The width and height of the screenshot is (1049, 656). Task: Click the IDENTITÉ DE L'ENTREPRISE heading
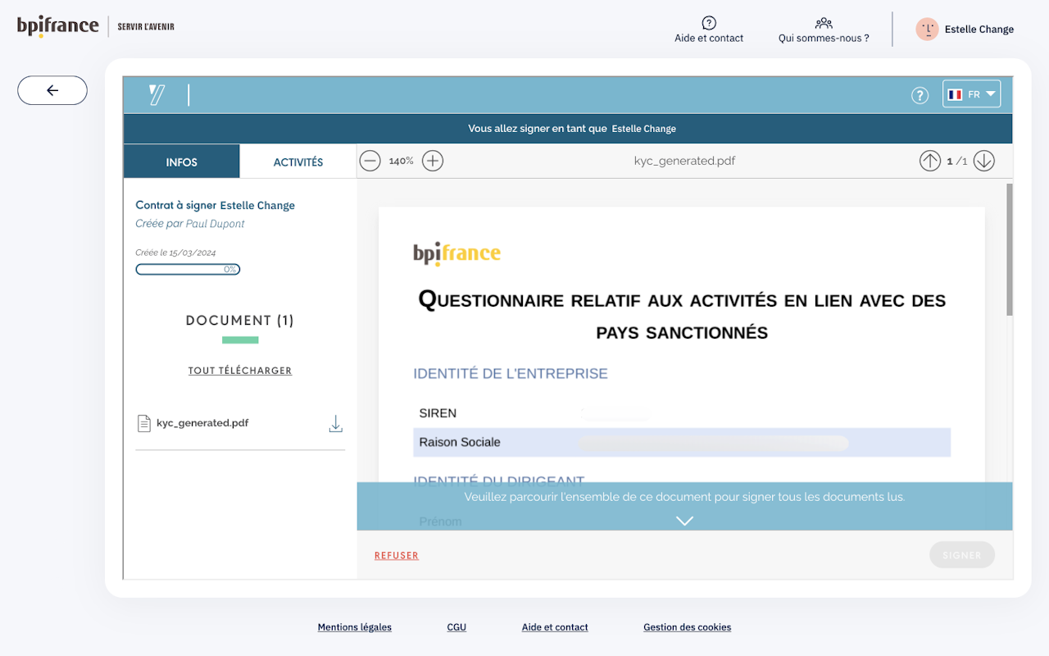point(511,374)
